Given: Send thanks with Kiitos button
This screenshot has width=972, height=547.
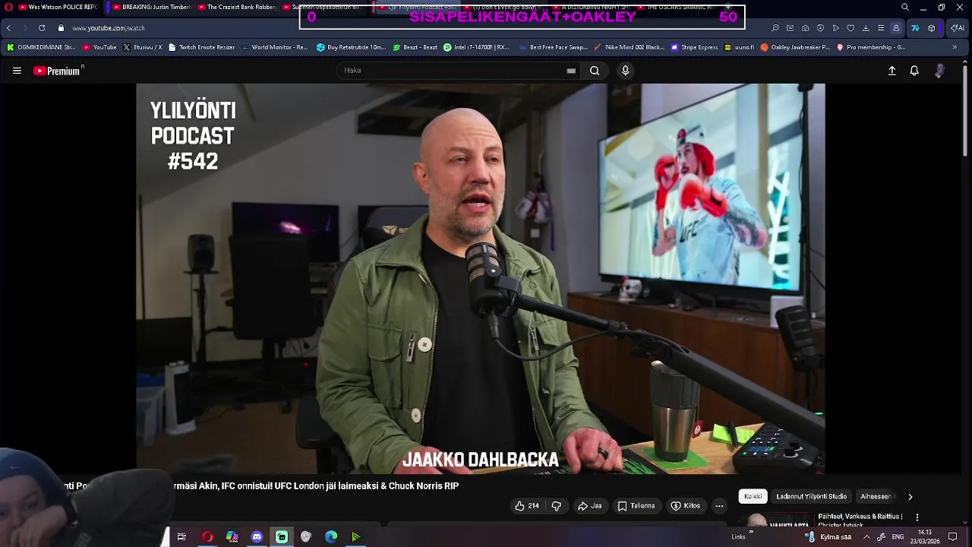Looking at the screenshot, I should tap(686, 506).
